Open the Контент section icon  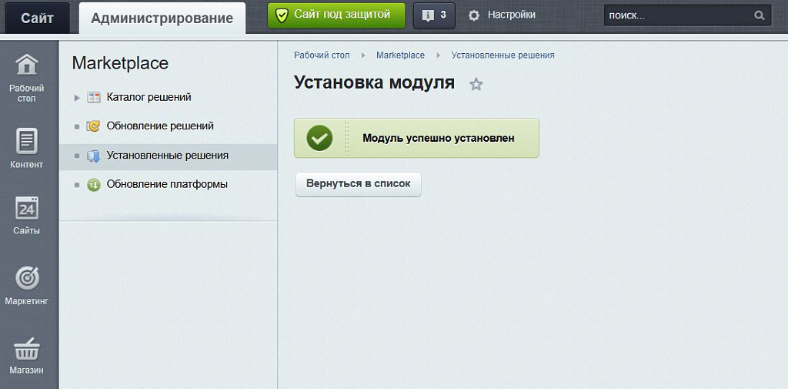(27, 142)
